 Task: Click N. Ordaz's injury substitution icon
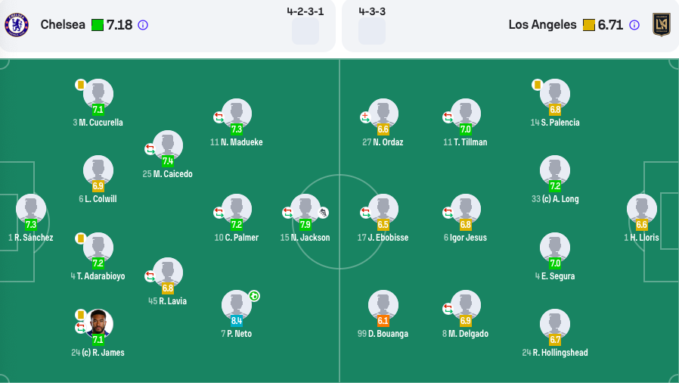click(365, 117)
